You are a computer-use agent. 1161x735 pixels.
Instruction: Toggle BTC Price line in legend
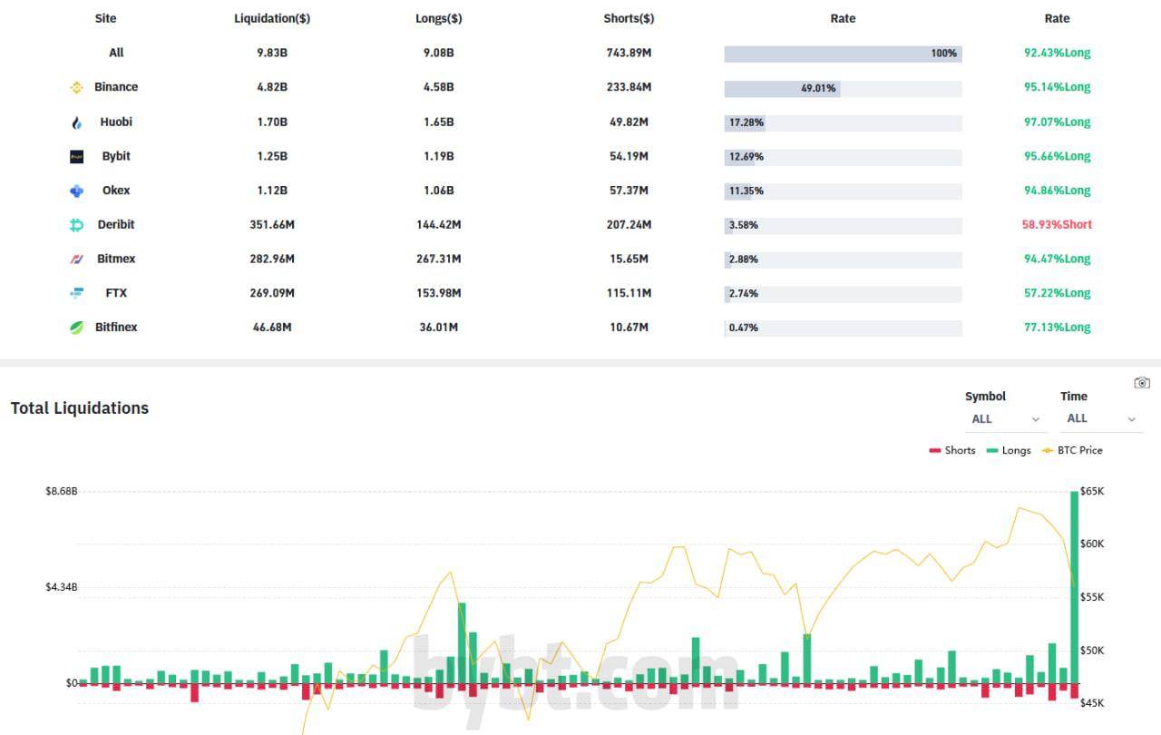(1072, 450)
